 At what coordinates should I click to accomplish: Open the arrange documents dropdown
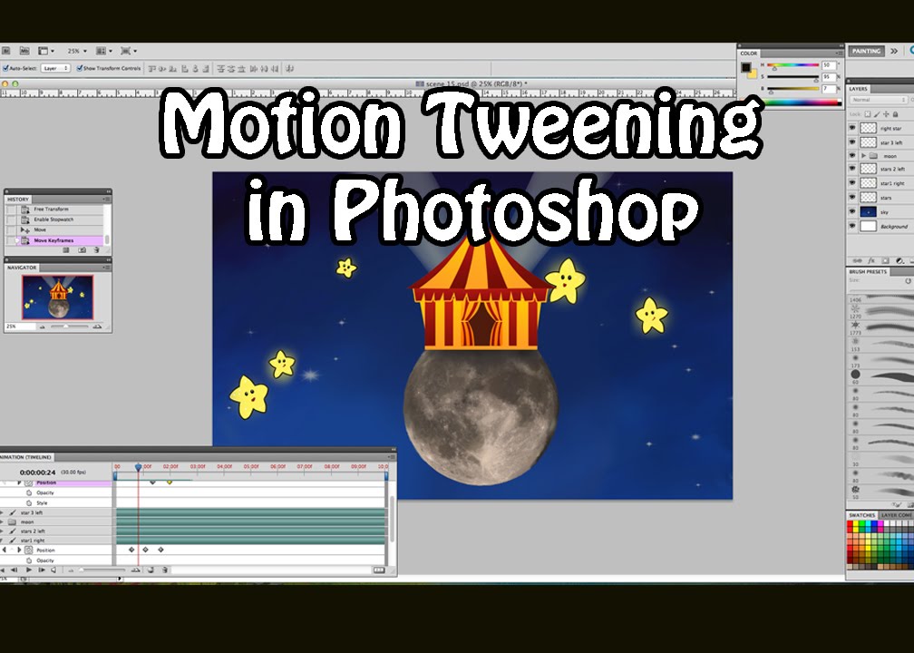click(103, 52)
